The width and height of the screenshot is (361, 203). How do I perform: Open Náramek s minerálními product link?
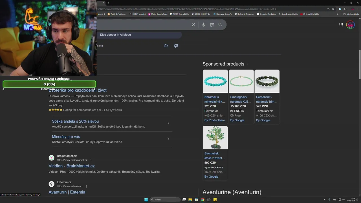[x=215, y=99]
